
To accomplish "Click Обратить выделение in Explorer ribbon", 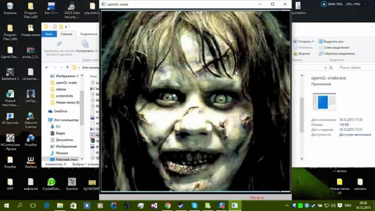I will pyautogui.click(x=337, y=54).
